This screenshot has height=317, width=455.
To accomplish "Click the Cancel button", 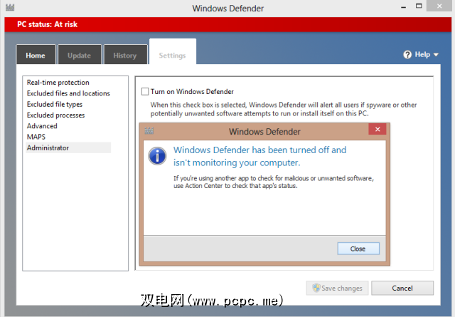I will tap(402, 288).
